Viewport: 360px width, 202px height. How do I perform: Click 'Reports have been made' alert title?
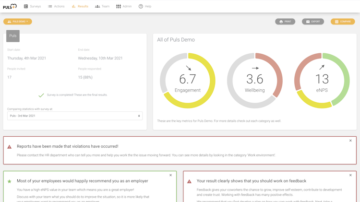(68, 146)
